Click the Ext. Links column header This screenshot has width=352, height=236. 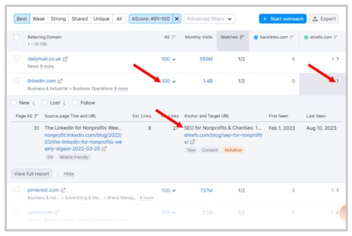click(141, 116)
